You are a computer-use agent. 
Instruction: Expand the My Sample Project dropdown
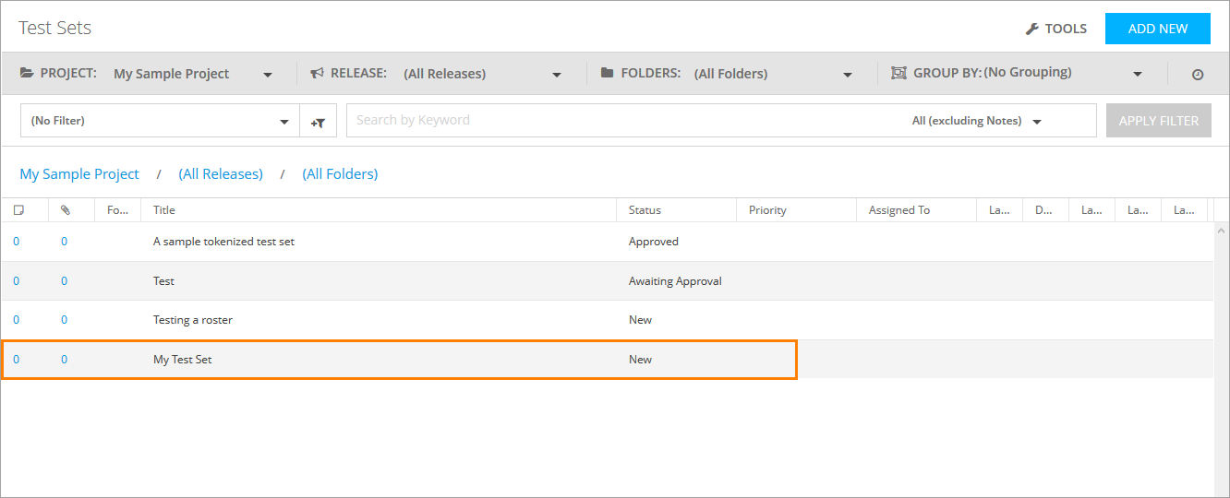pyautogui.click(x=268, y=75)
